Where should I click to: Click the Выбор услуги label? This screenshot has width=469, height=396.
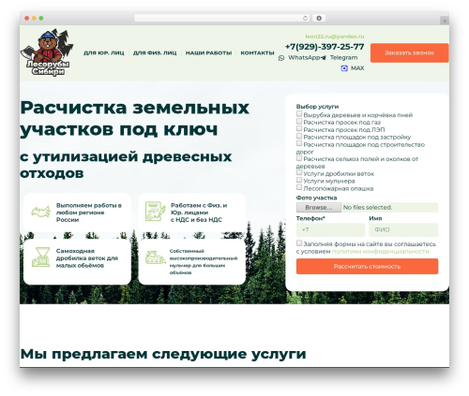pyautogui.click(x=317, y=107)
